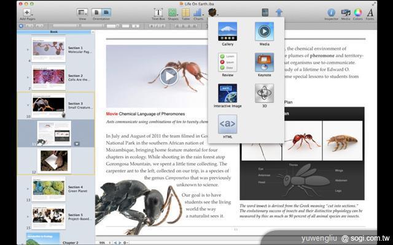Select Section 1 Molecular Pag... thumbnail
The image size is (393, 245).
[x=49, y=50]
